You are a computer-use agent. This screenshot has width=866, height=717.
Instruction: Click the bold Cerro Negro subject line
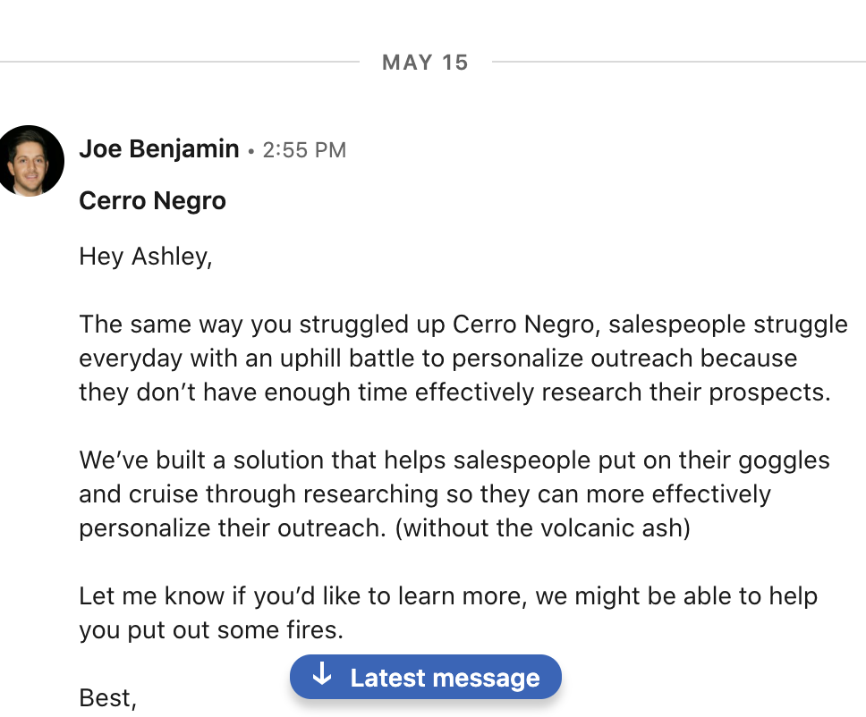(152, 201)
